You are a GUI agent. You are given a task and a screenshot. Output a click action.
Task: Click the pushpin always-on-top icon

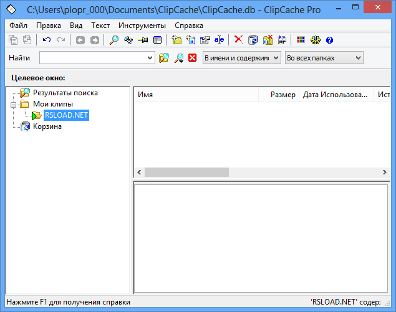[x=143, y=40]
